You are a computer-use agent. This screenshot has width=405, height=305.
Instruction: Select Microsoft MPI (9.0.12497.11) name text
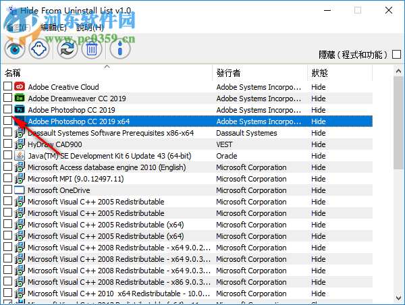76,179
